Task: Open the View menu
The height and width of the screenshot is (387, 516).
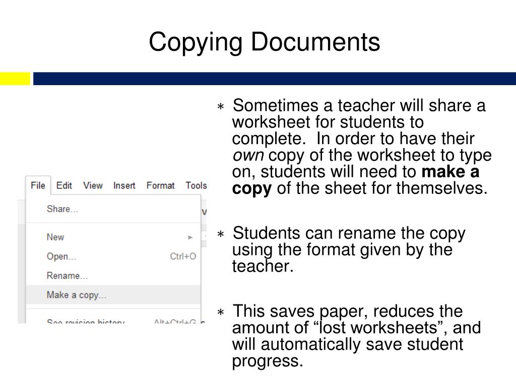Action: tap(93, 185)
